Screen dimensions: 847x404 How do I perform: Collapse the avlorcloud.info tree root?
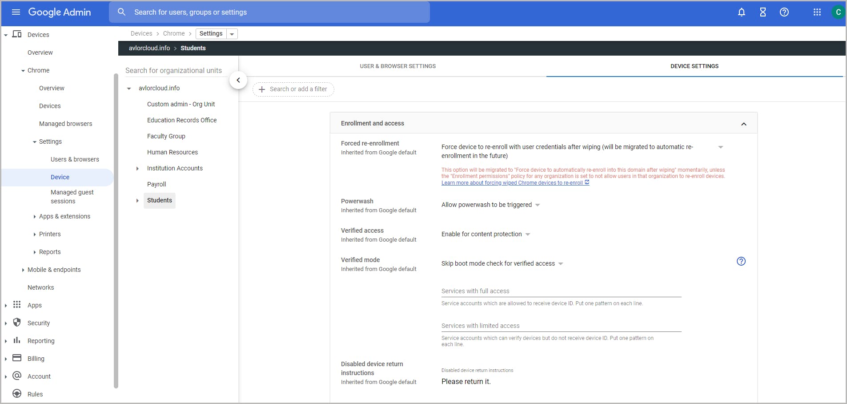coord(129,89)
